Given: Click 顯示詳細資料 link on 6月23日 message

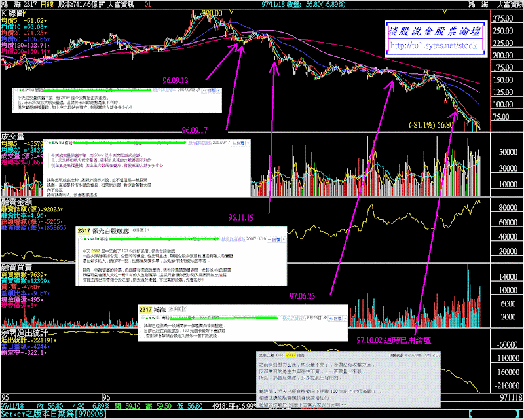Looking at the screenshot, I should [294, 318].
